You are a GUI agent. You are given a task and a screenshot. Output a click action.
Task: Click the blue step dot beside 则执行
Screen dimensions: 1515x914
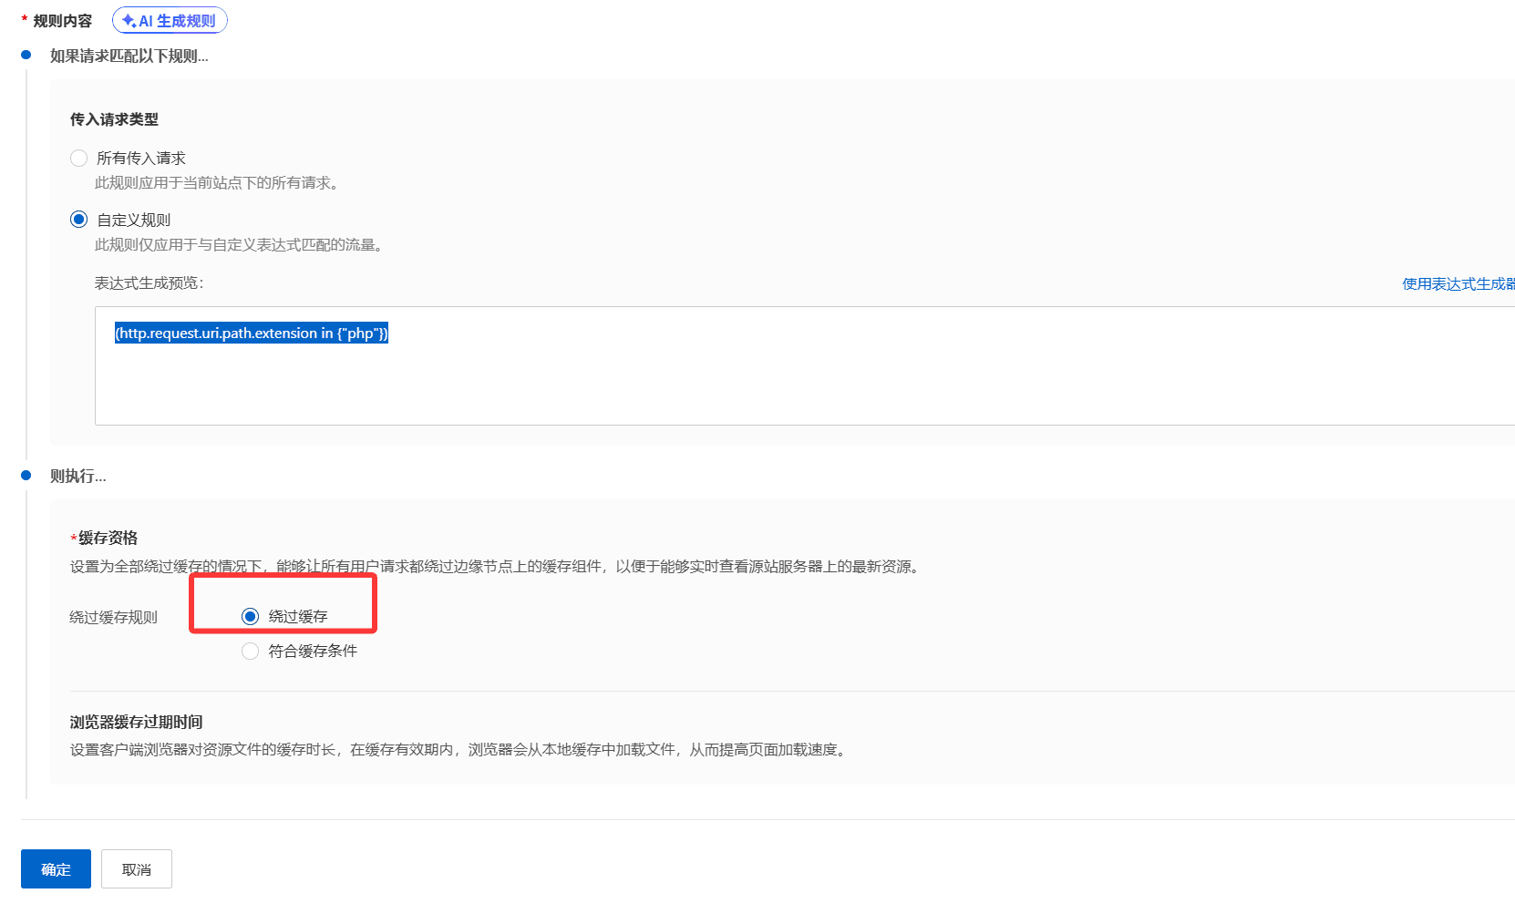tap(26, 476)
